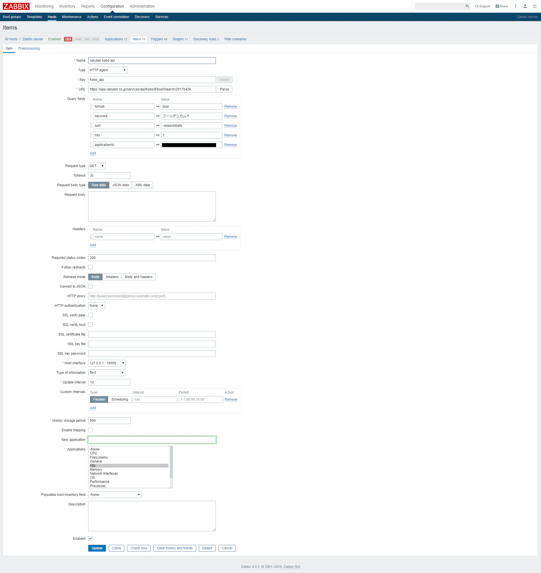Open the HTTP authentication dropdown
Viewport: 541px width, 573px height.
(x=97, y=305)
